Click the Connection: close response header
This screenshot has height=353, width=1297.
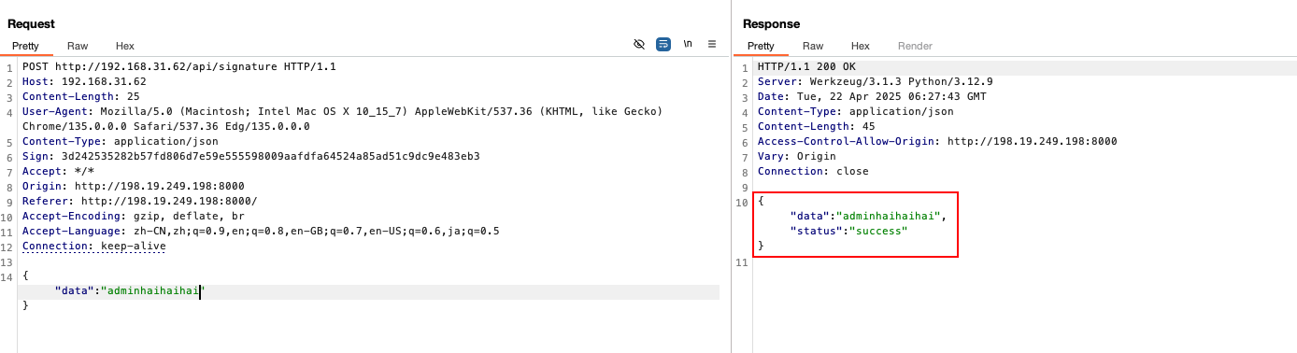813,172
